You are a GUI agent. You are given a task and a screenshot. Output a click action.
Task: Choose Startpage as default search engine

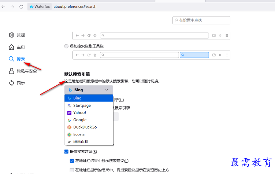[x=89, y=105]
